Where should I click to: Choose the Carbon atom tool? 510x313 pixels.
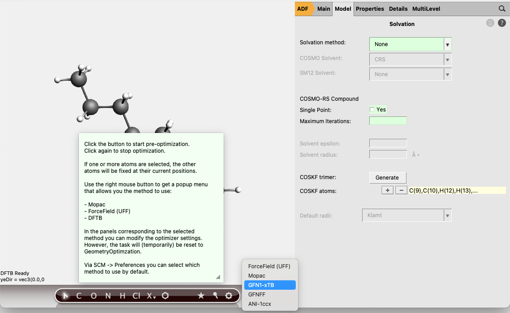[79, 296]
